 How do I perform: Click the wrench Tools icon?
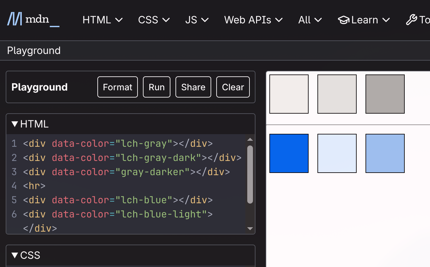(411, 20)
